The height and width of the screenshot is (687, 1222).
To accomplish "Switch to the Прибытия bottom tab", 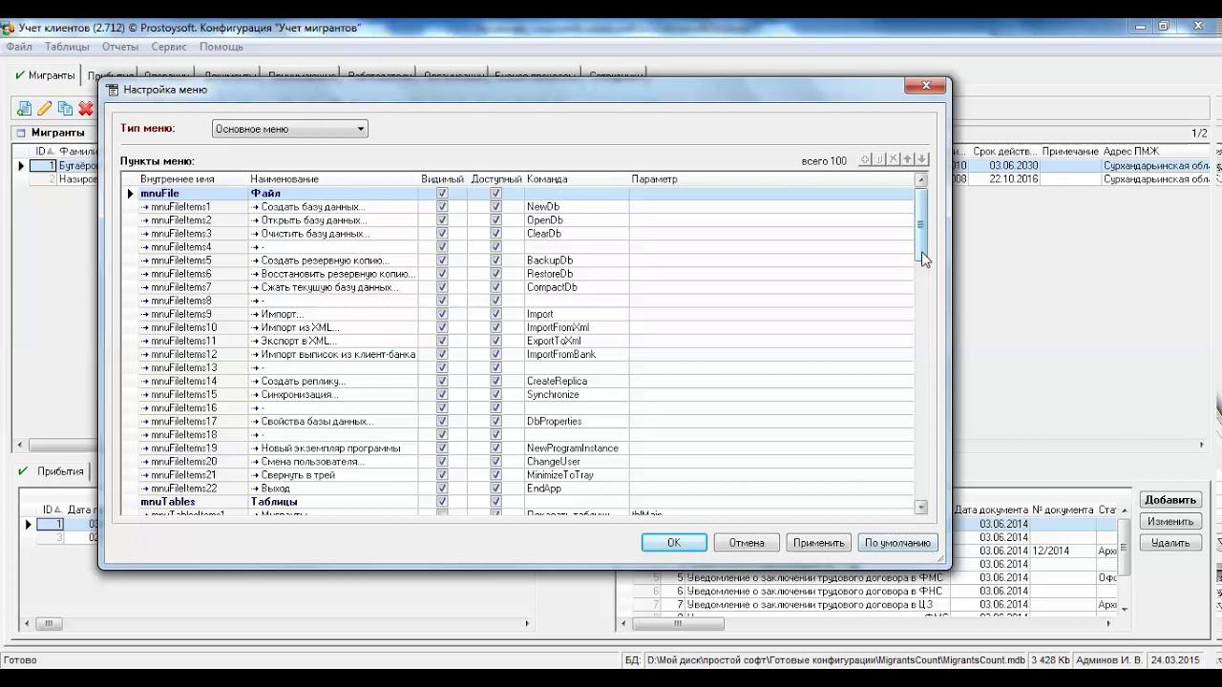I will (53, 471).
